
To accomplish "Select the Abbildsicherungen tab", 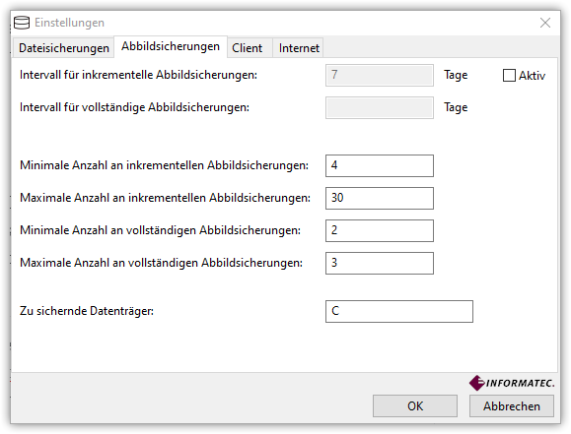I will coord(171,46).
